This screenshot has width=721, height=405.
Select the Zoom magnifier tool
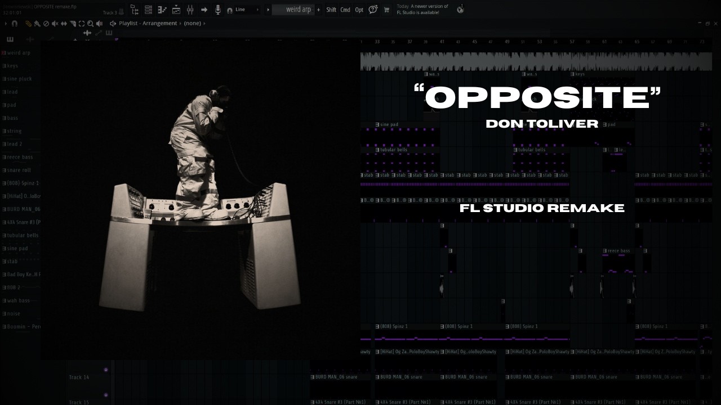click(x=90, y=24)
